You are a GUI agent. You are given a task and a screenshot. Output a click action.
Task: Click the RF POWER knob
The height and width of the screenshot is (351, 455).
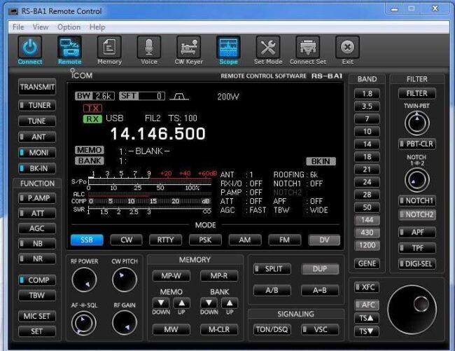tap(84, 280)
